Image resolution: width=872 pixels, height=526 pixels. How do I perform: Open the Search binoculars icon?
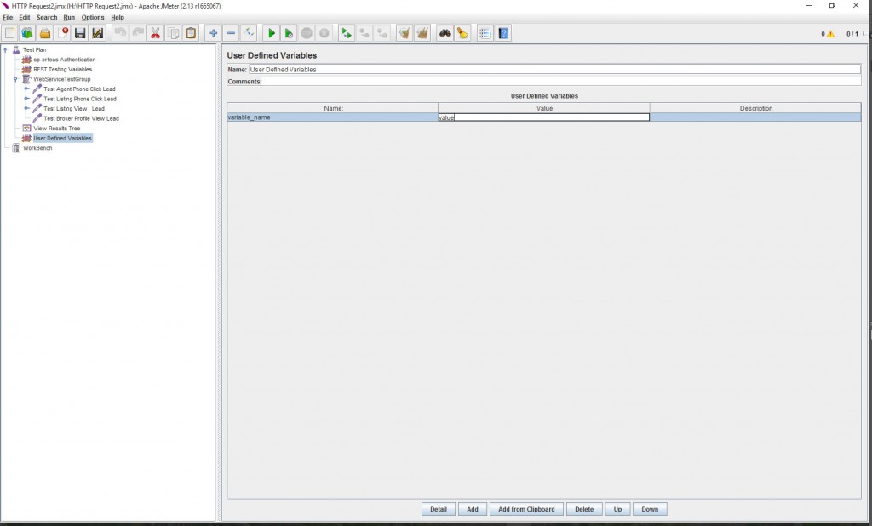(x=444, y=33)
